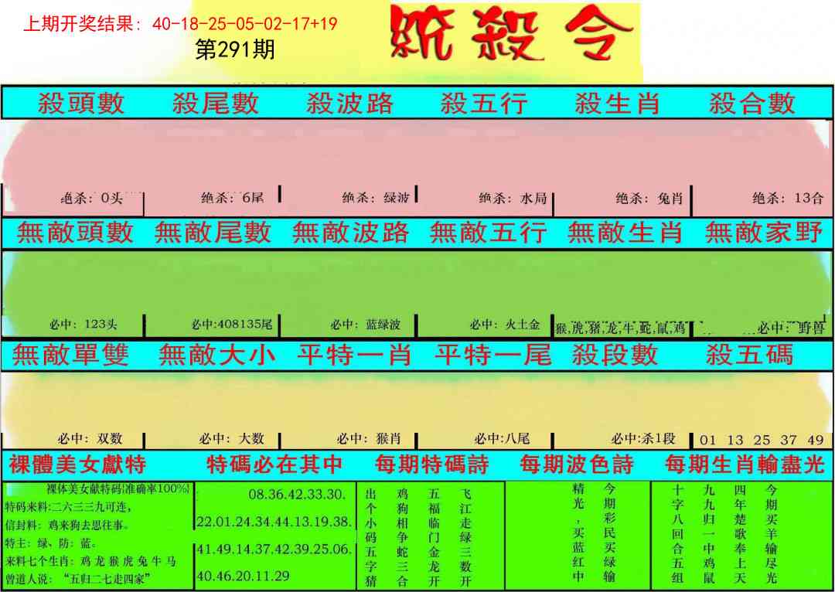Click the 殺五碼 header

coord(749,355)
